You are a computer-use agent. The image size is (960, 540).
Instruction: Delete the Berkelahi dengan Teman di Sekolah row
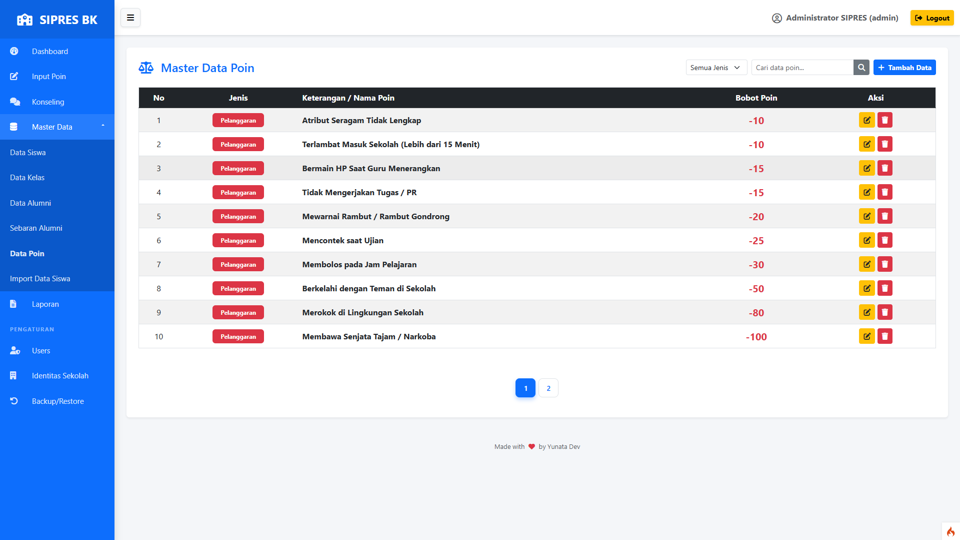pos(884,288)
